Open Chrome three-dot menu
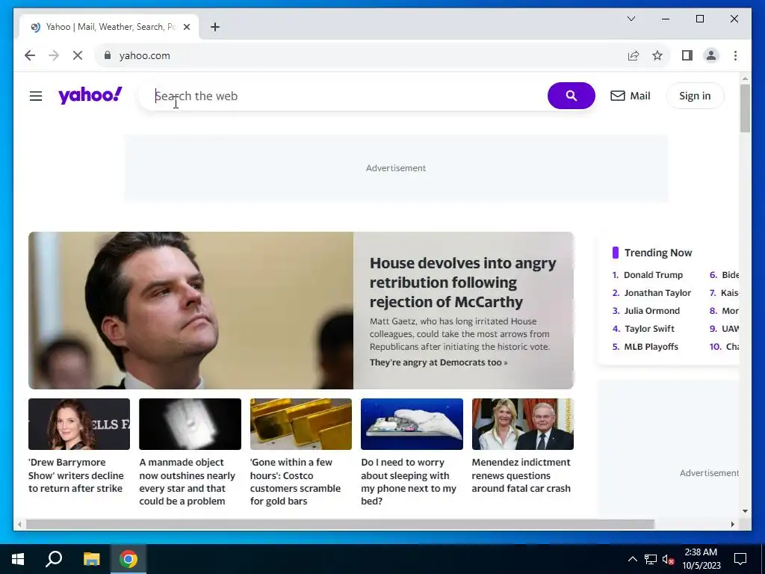The height and width of the screenshot is (574, 765). (x=735, y=55)
